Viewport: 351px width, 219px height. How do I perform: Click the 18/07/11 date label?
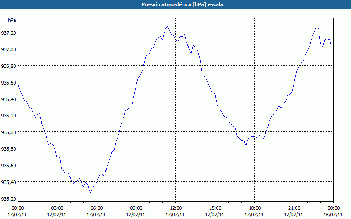click(x=333, y=215)
